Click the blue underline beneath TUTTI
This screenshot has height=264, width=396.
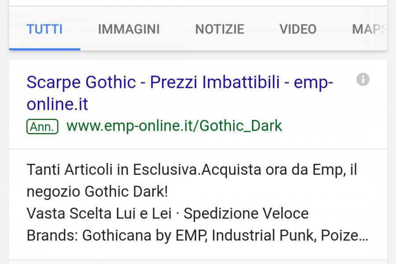(x=44, y=49)
